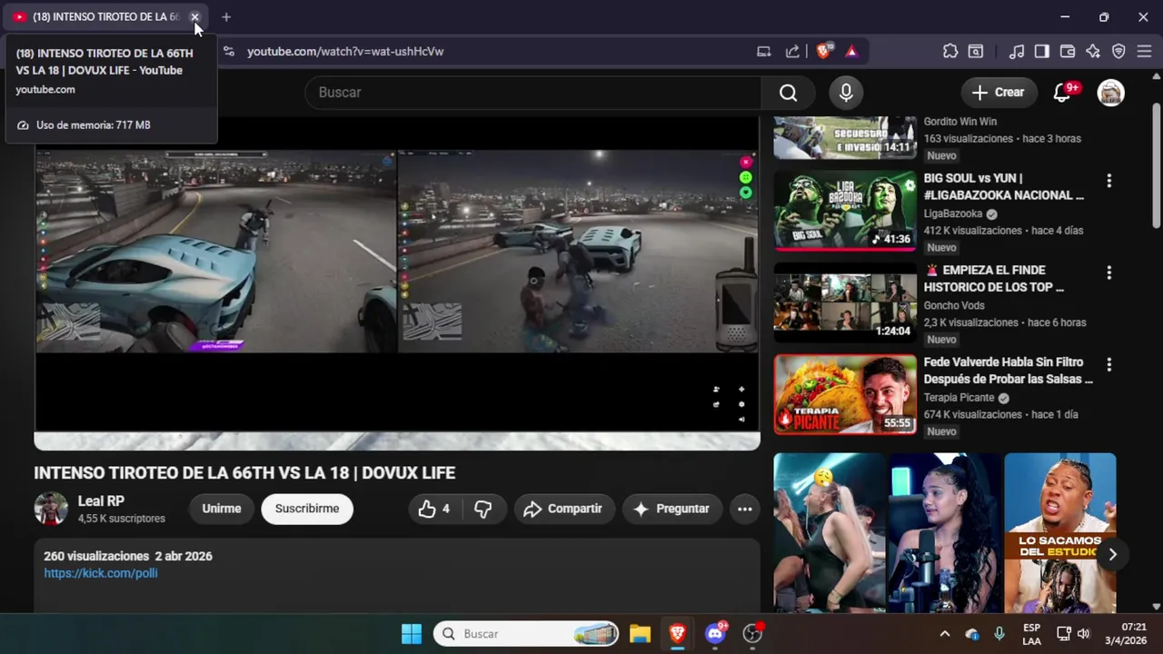Open options for Fede Valverde video
Image resolution: width=1163 pixels, height=654 pixels.
pos(1108,364)
